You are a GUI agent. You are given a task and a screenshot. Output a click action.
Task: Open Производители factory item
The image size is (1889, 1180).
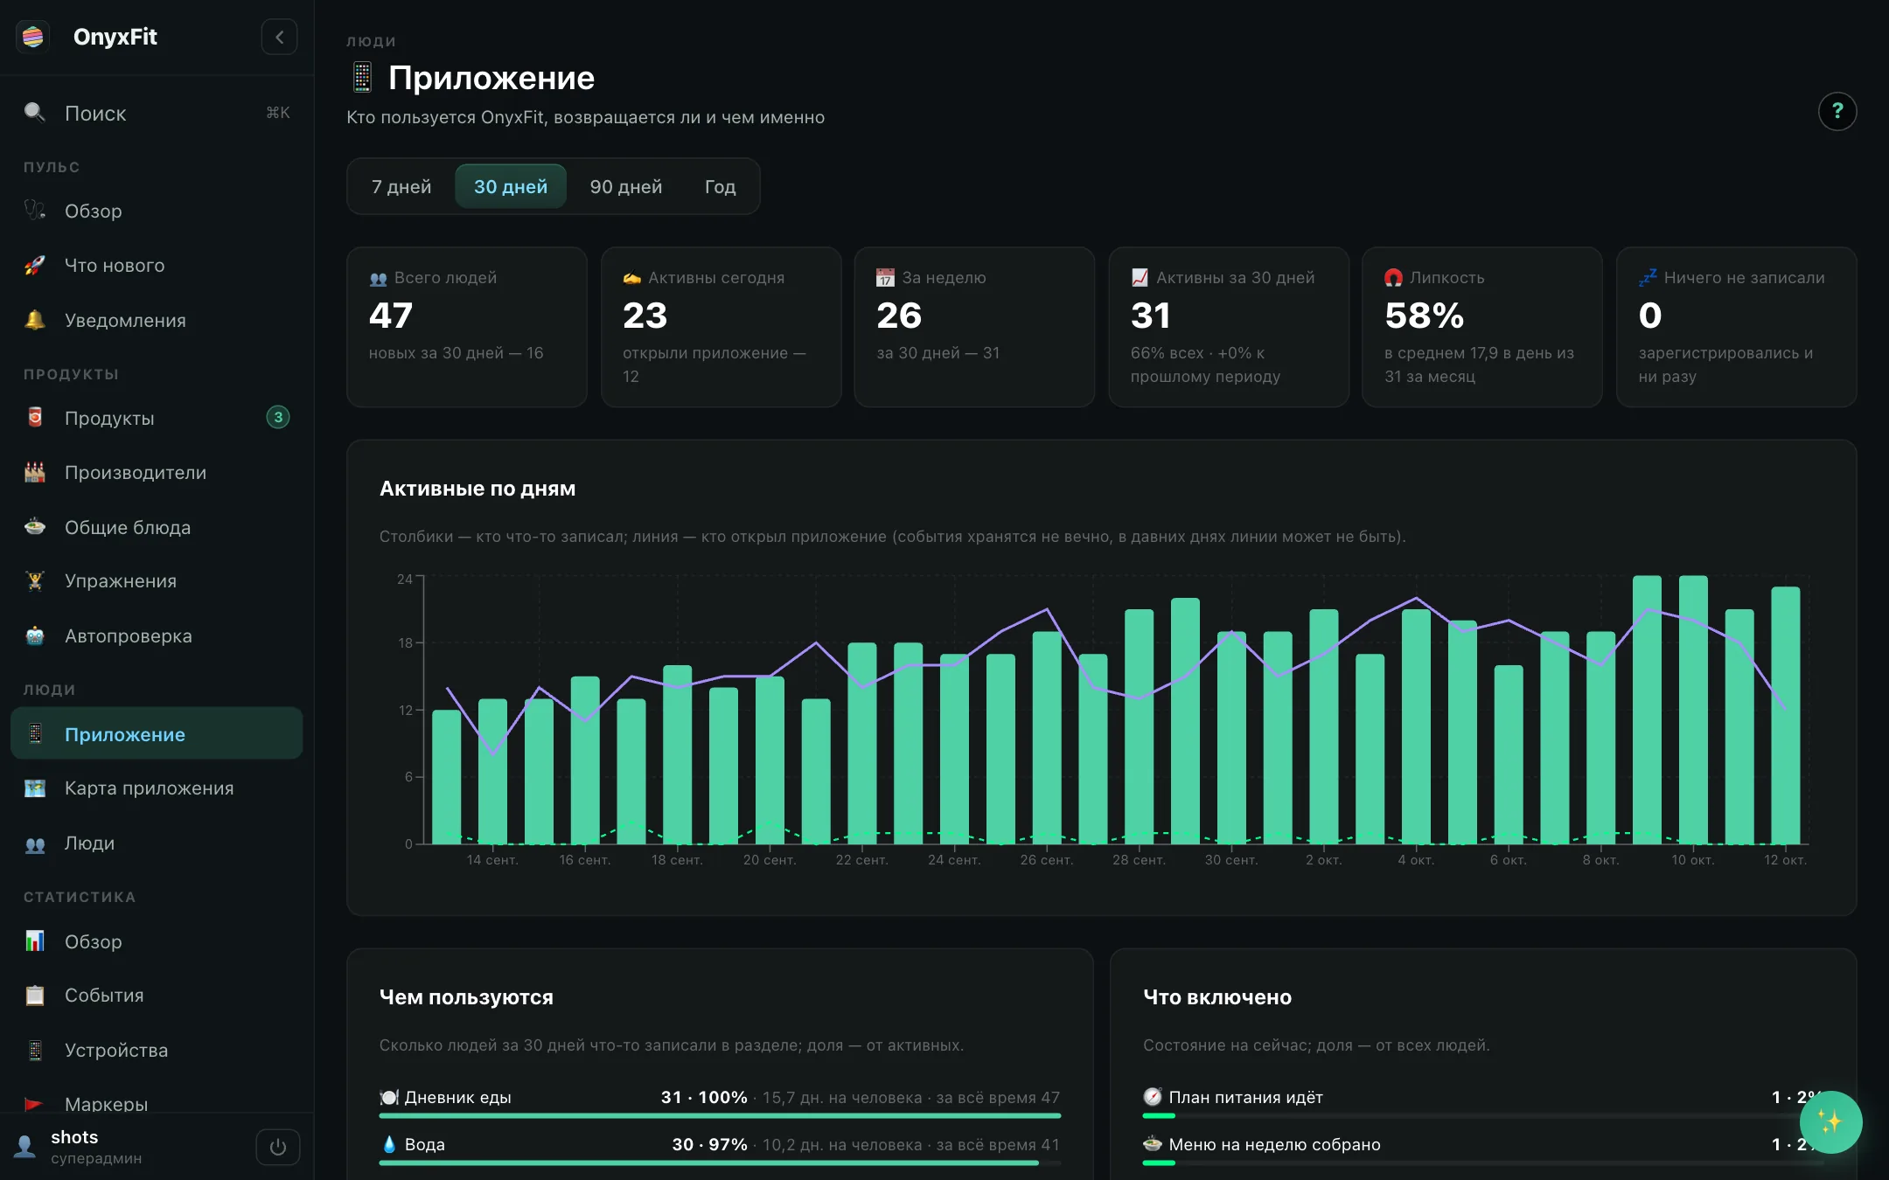click(x=157, y=473)
